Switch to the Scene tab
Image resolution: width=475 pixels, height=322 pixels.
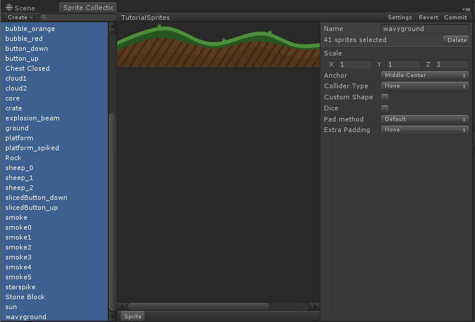click(x=20, y=8)
